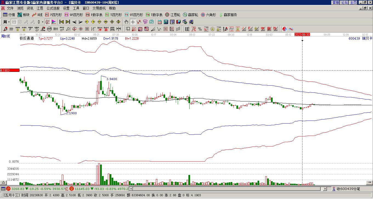Open the P数字表 number table
373x199 pixels.
point(94,15)
